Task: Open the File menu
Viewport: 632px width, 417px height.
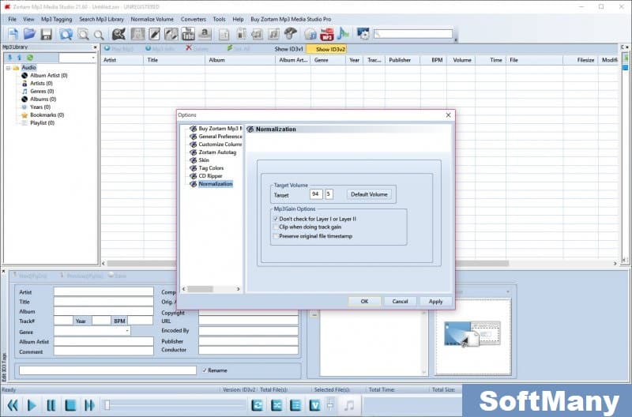Action: (12, 19)
